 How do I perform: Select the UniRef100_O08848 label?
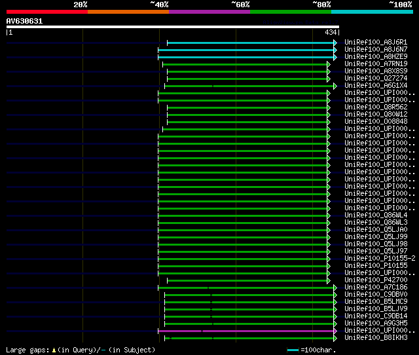(x=376, y=122)
